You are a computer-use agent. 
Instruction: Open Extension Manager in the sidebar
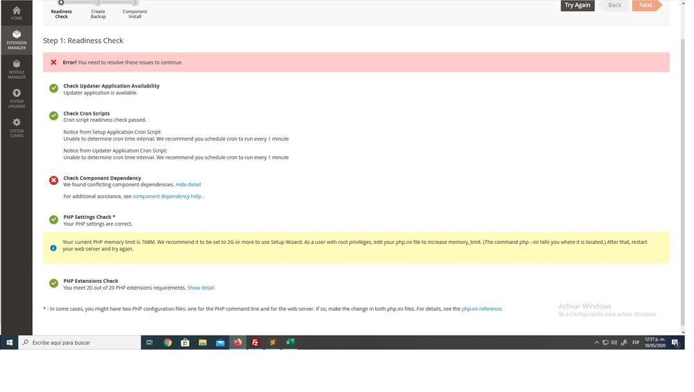click(16, 40)
